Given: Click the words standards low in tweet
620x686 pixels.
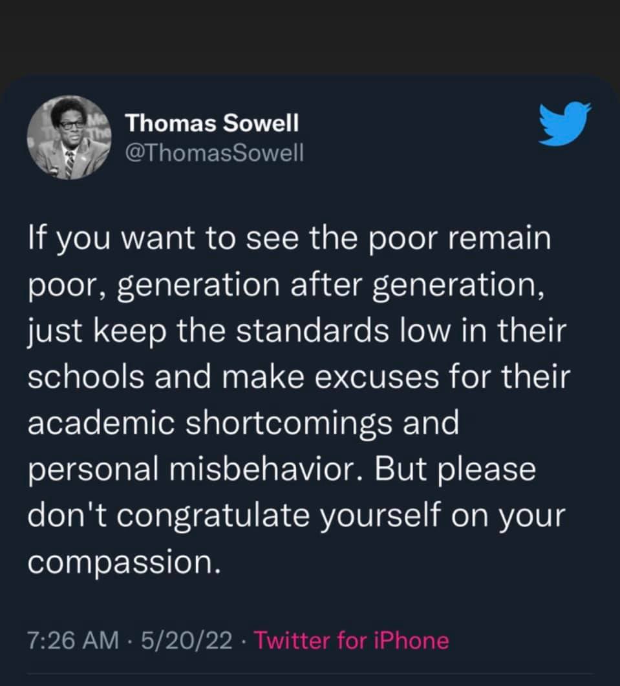Looking at the screenshot, I should pyautogui.click(x=343, y=331).
